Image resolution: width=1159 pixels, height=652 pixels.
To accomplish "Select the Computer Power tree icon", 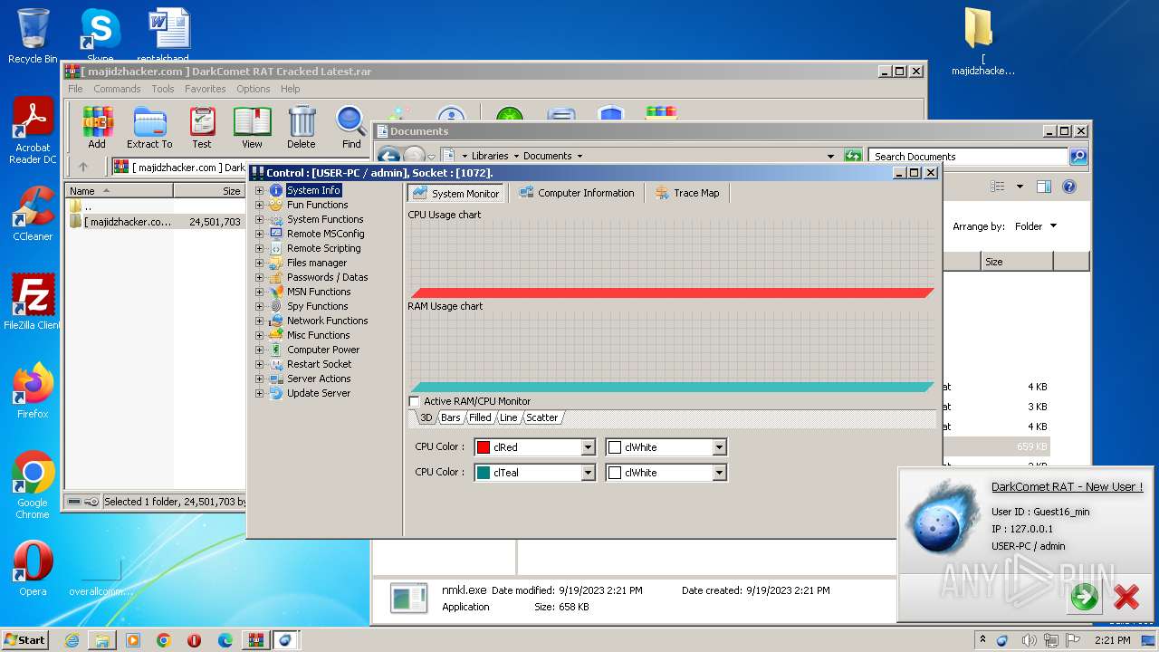I will [276, 350].
